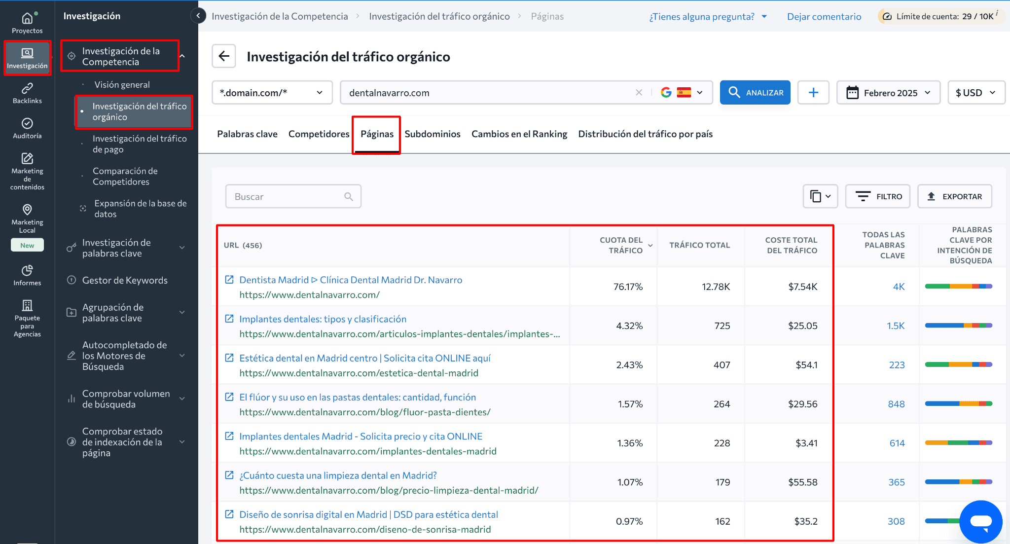Click the back arrow beside page title
Image resolution: width=1010 pixels, height=544 pixels.
coord(224,56)
